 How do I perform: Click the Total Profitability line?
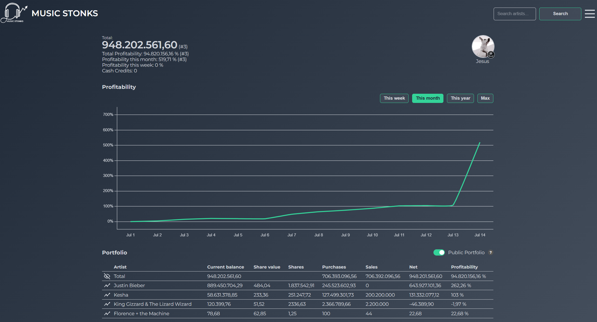click(x=145, y=54)
